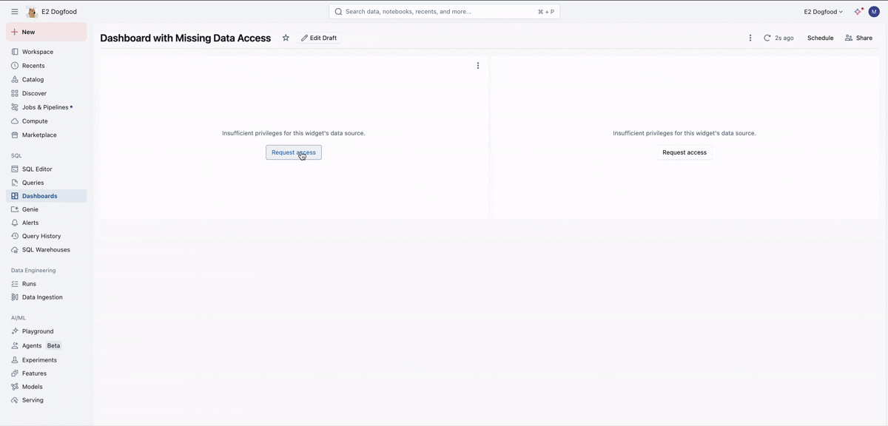Click the Compute cloud icon
Screen dimensions: 888x426
click(x=15, y=121)
